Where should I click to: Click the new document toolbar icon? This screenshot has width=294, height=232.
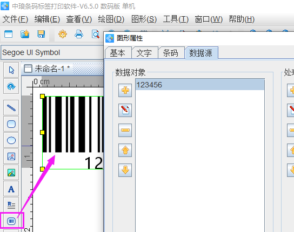(x=9, y=35)
